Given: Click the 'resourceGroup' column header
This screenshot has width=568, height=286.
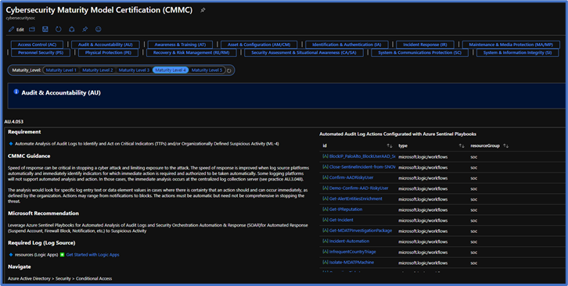Looking at the screenshot, I should click(x=485, y=146).
